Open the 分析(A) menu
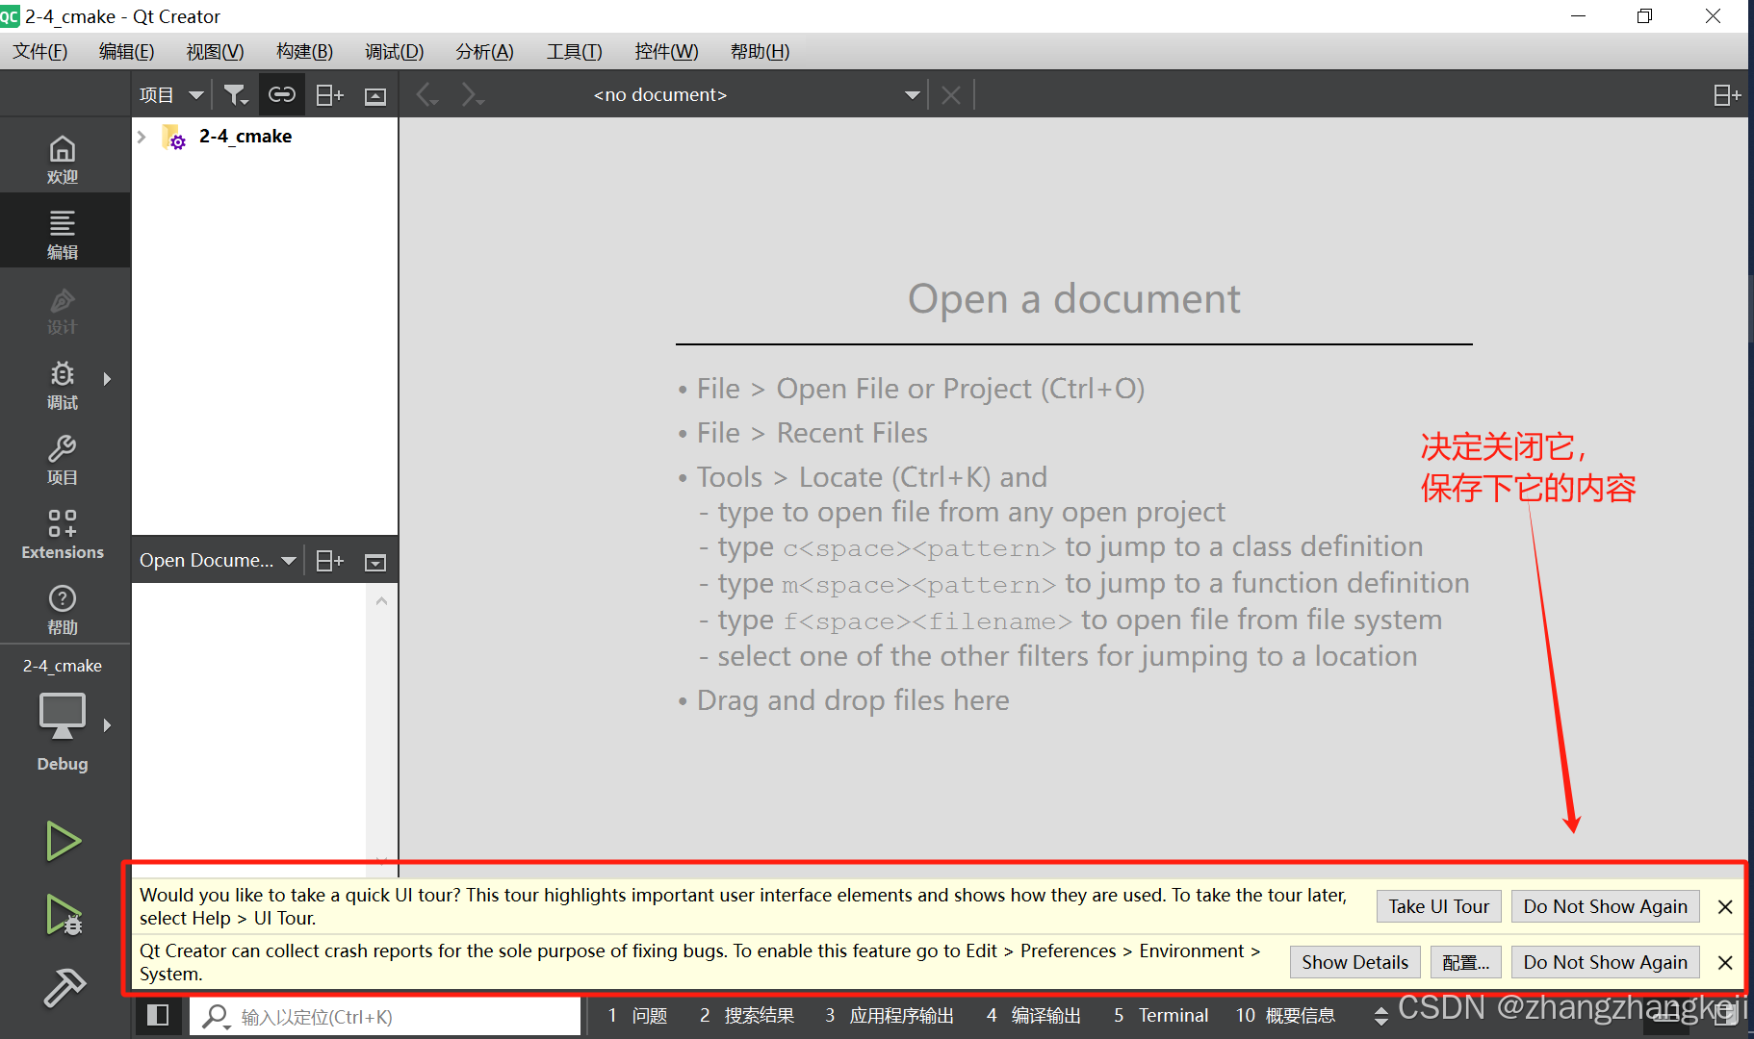The image size is (1754, 1039). 484,51
